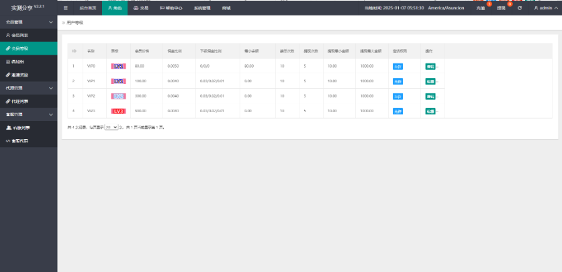562x272 pixels.
Task: Click the level badge icon in VIP0 row
Action: point(118,66)
